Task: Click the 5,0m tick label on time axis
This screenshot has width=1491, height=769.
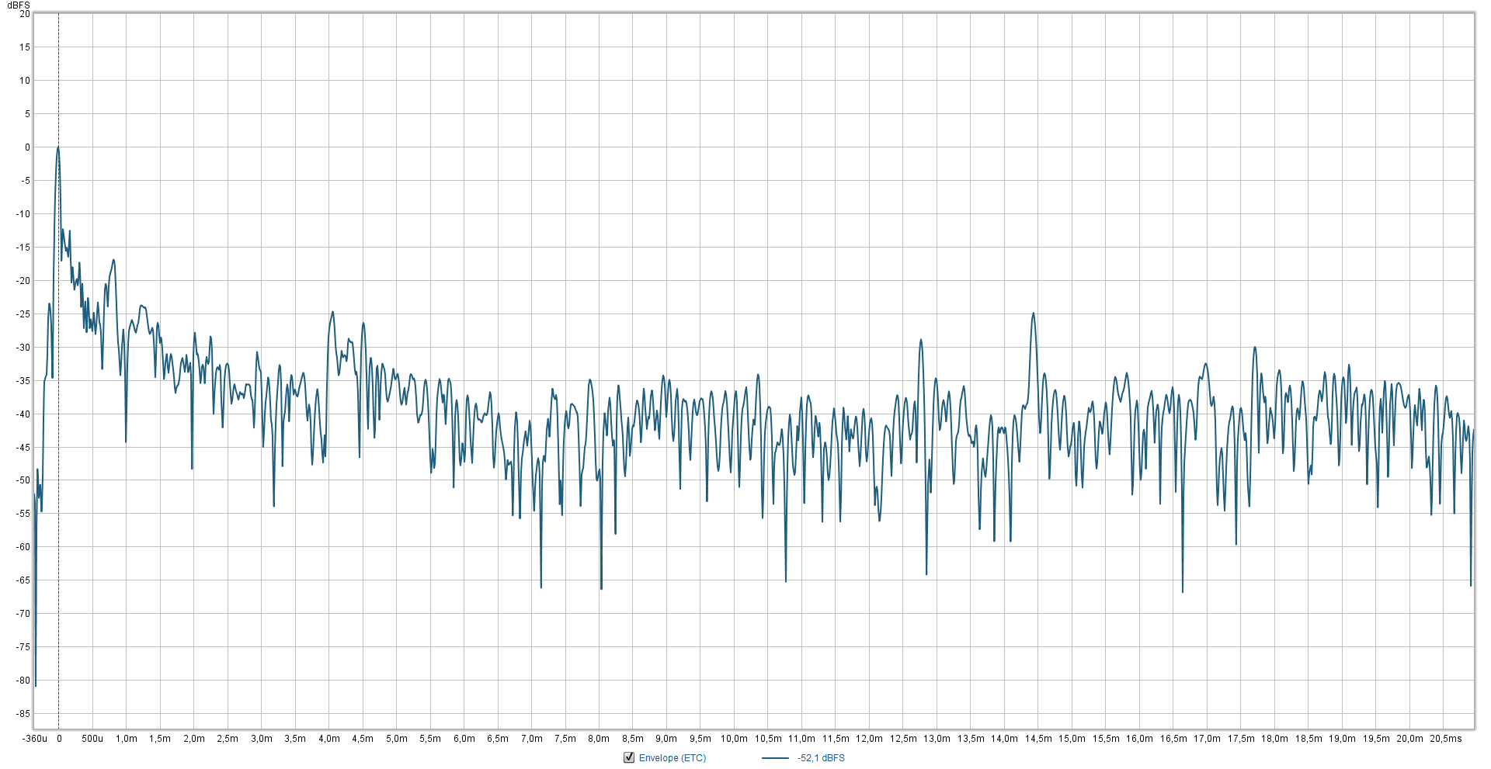Action: (x=396, y=739)
